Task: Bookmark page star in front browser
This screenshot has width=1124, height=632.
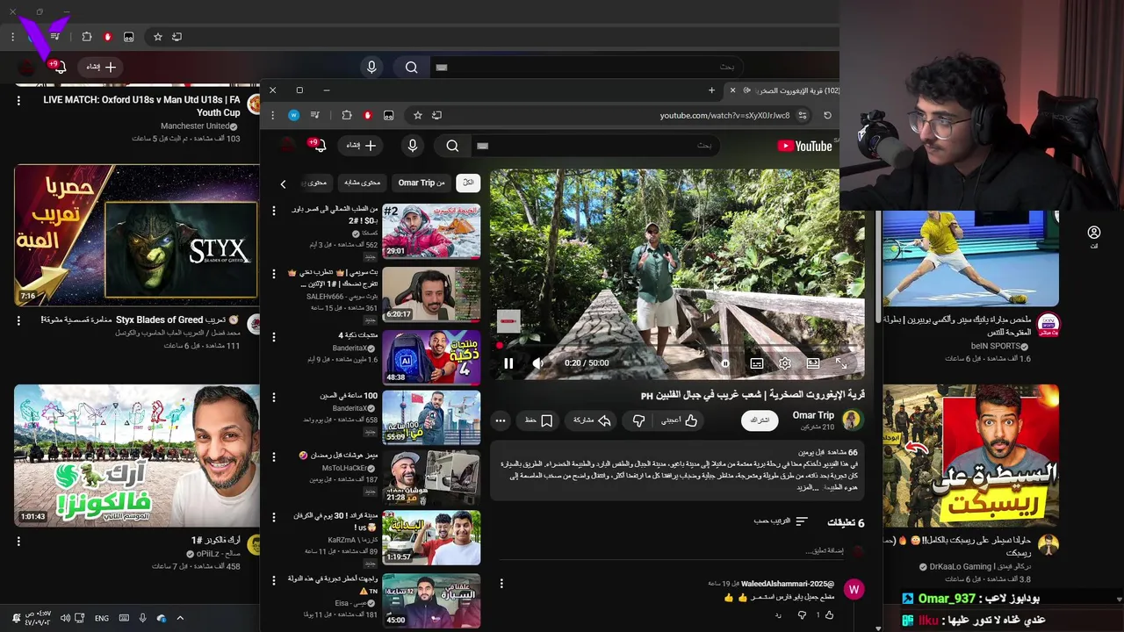Action: click(x=418, y=115)
